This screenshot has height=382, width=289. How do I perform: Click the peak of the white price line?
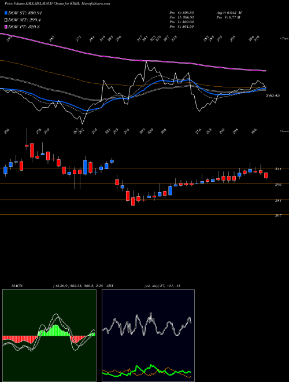pos(146,62)
